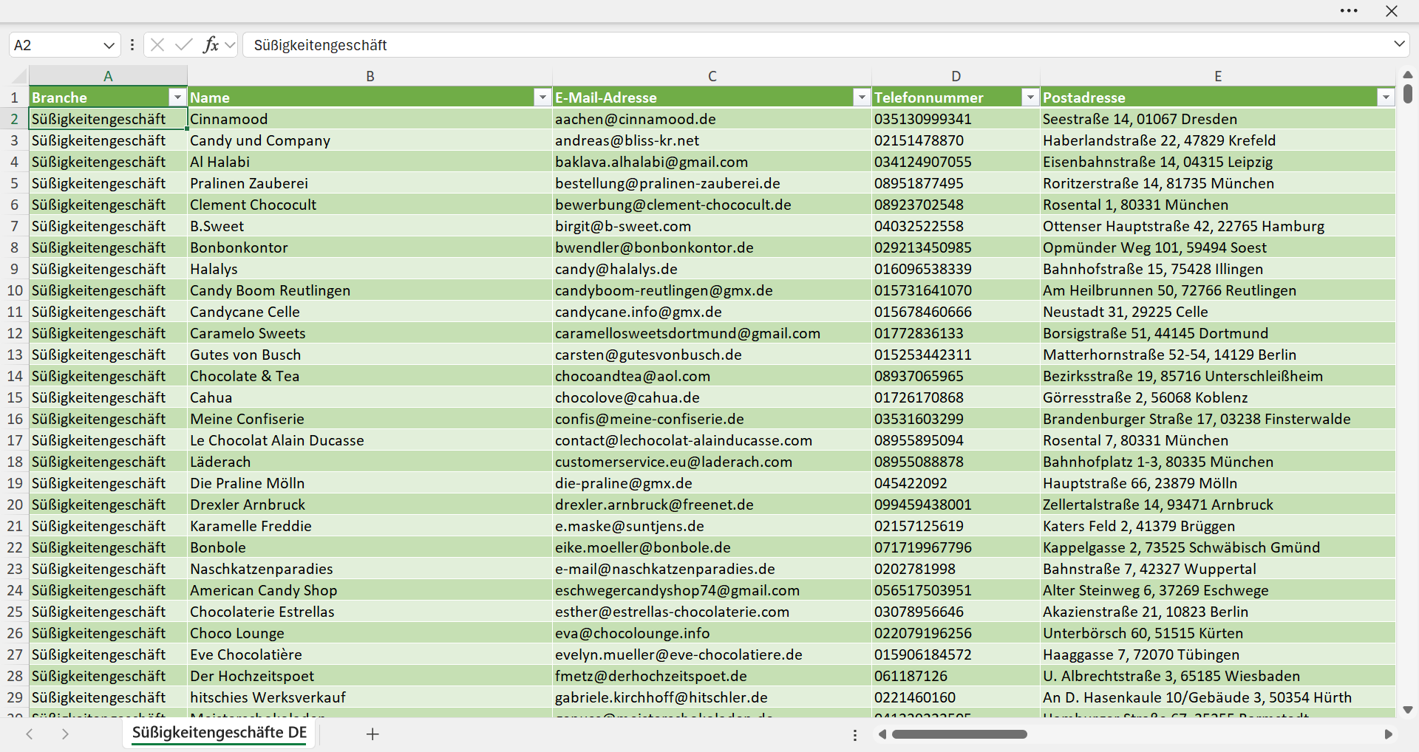Select address Görresstraße 2, 56068 Koblenz
The height and width of the screenshot is (752, 1419).
[1217, 397]
